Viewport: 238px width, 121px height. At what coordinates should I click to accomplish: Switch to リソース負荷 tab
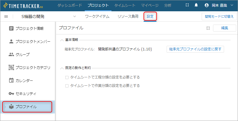coord(128,16)
